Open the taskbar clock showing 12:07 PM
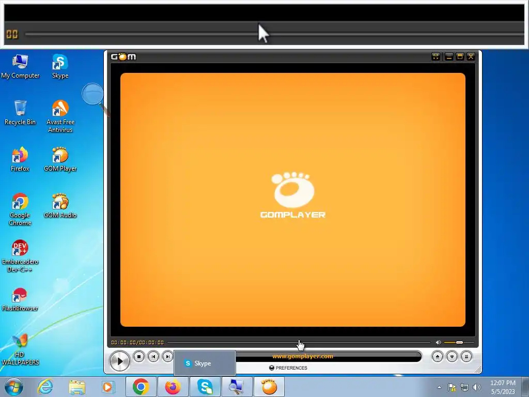This screenshot has width=529, height=397. (x=503, y=387)
